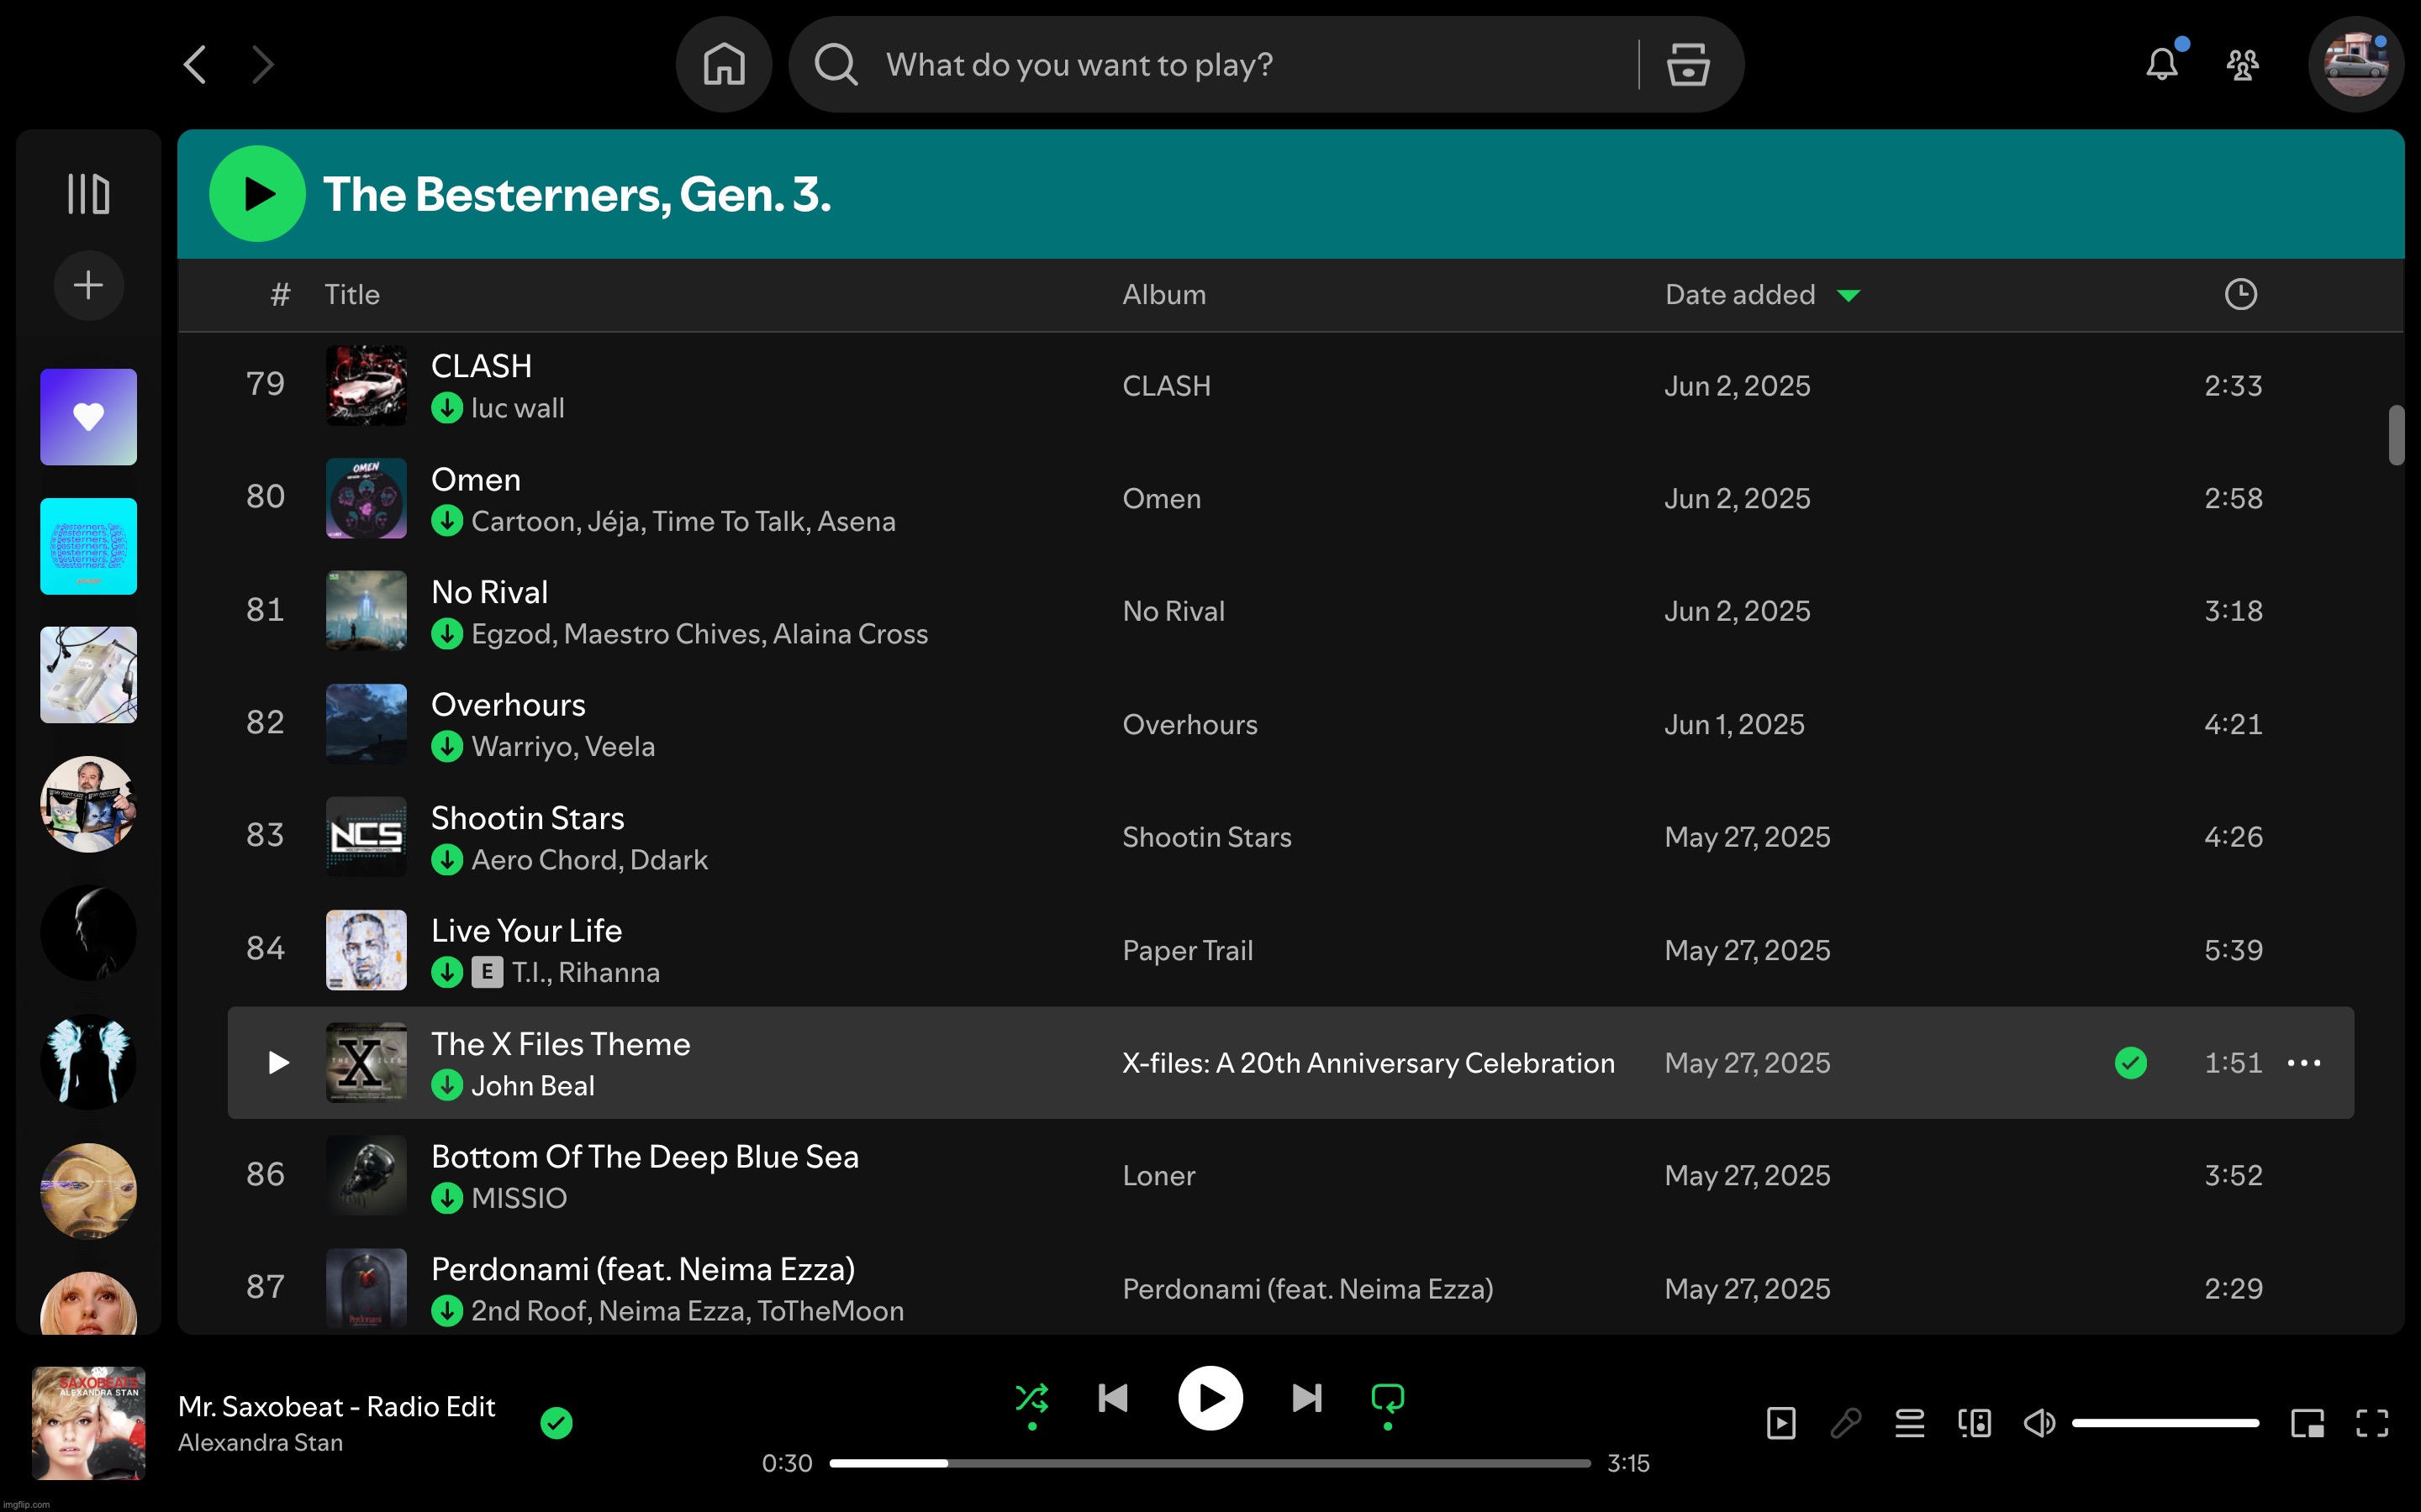Click the Date added sort arrow
The width and height of the screenshot is (2421, 1512).
click(x=1848, y=295)
